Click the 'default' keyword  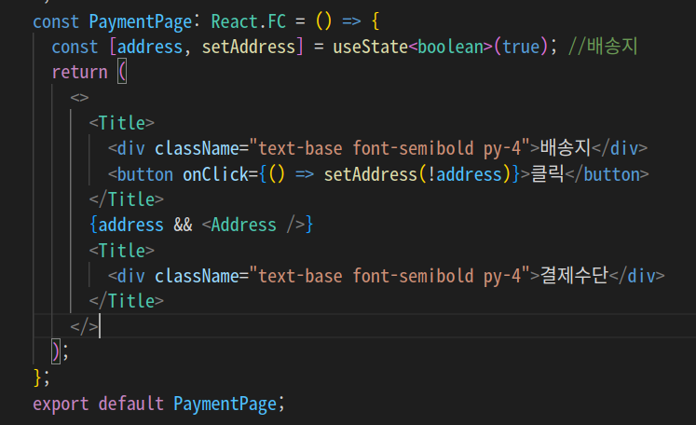tap(131, 404)
